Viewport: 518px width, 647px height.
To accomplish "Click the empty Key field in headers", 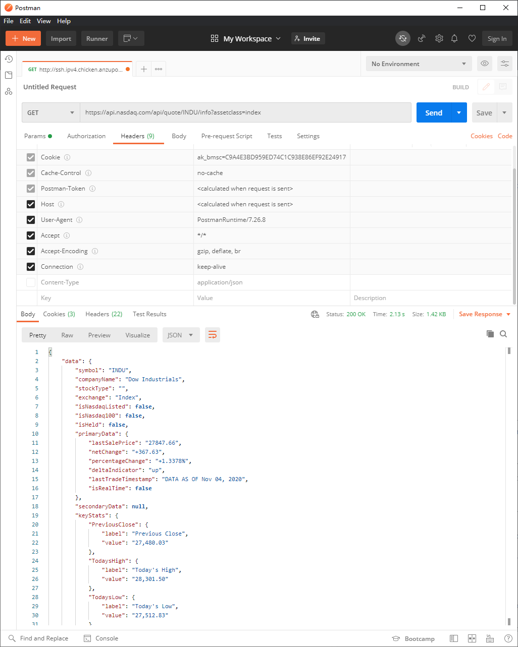I will 115,298.
